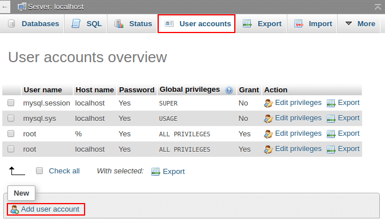Viewport: 385px width, 223px height.
Task: Click the export icon in the mysql.session row
Action: [x=331, y=103]
